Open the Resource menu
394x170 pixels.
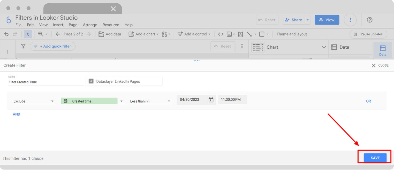tap(111, 25)
